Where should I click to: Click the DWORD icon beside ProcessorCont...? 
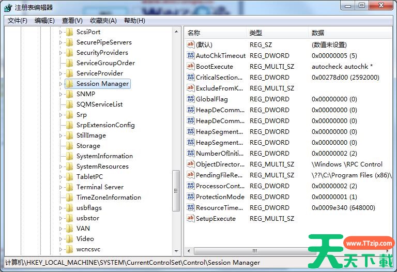pos(190,186)
